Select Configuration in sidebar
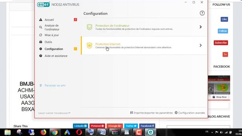Image resolution: width=242 pixels, height=136 pixels. tap(54, 49)
